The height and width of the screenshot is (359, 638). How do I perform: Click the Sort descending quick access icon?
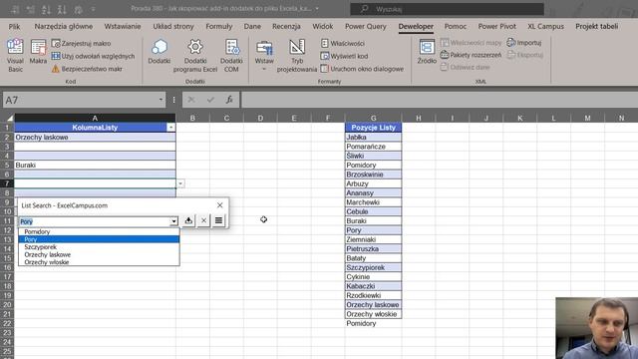62,9
